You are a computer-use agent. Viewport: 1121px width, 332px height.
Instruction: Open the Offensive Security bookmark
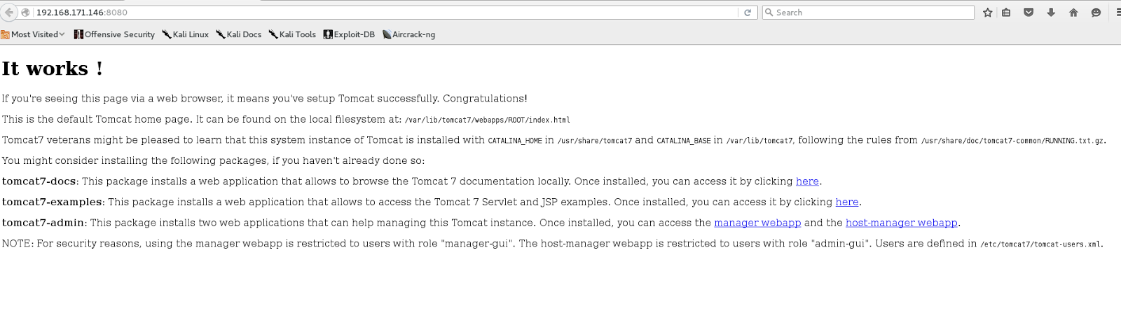(x=114, y=34)
